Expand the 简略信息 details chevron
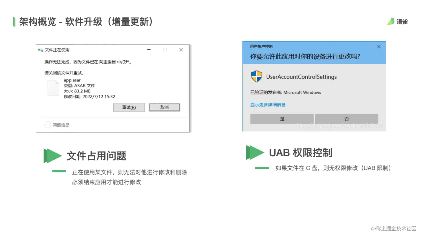This screenshot has width=423, height=238. (48, 125)
